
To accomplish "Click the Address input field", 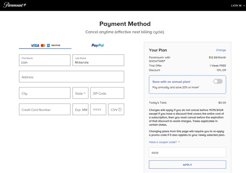I will click(x=71, y=77).
